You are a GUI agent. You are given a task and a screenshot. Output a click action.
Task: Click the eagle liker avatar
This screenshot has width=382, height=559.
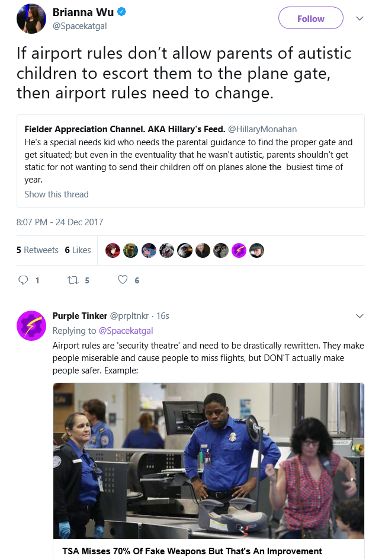185,251
